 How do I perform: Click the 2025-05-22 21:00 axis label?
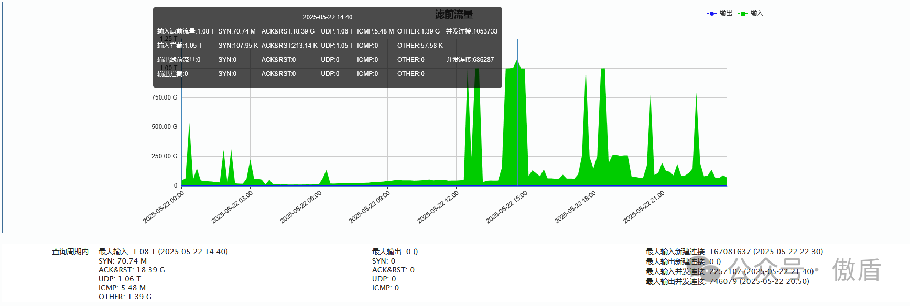(x=644, y=207)
